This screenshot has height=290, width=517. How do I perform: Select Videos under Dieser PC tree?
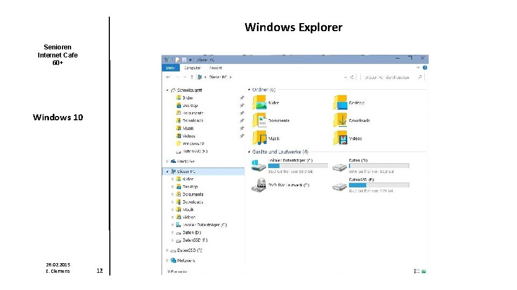point(188,217)
